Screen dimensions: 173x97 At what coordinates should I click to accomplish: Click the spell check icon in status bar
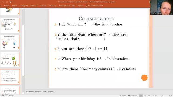tap(6, 96)
